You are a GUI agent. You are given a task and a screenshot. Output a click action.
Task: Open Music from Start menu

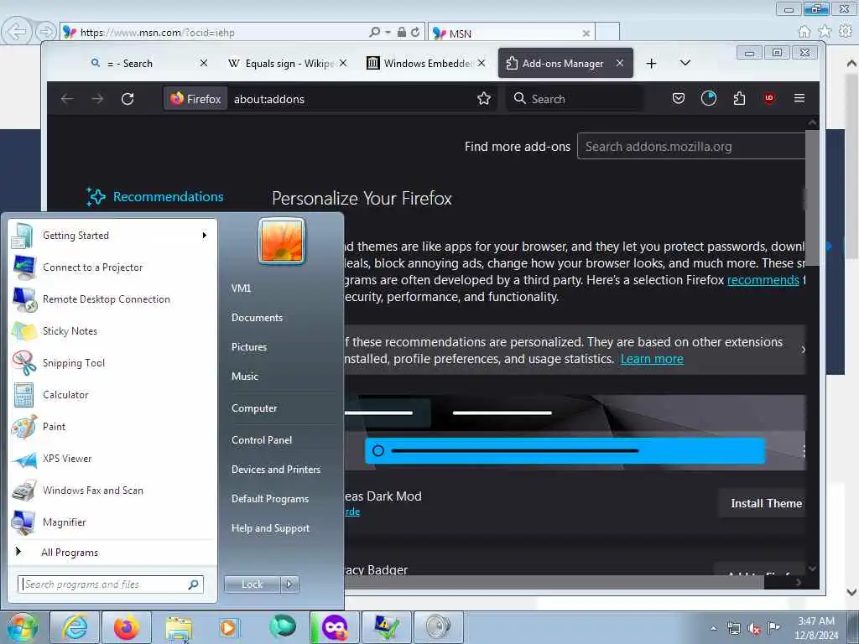pos(283,377)
